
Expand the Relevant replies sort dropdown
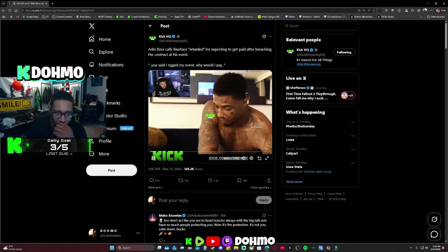coord(156,188)
